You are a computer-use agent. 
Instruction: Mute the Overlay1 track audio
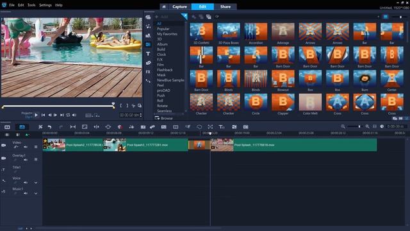[26, 160]
